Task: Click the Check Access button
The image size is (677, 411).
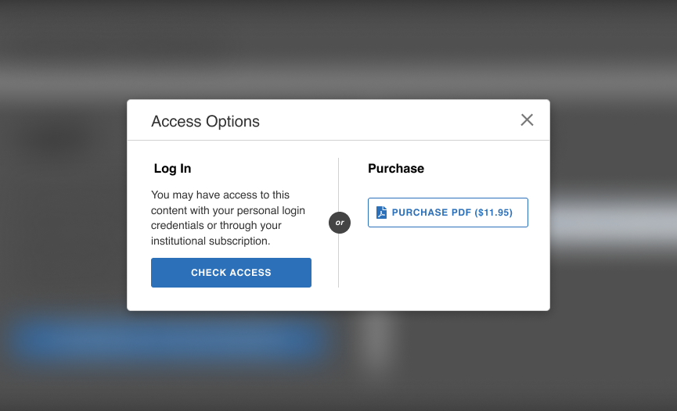Action: tap(231, 273)
